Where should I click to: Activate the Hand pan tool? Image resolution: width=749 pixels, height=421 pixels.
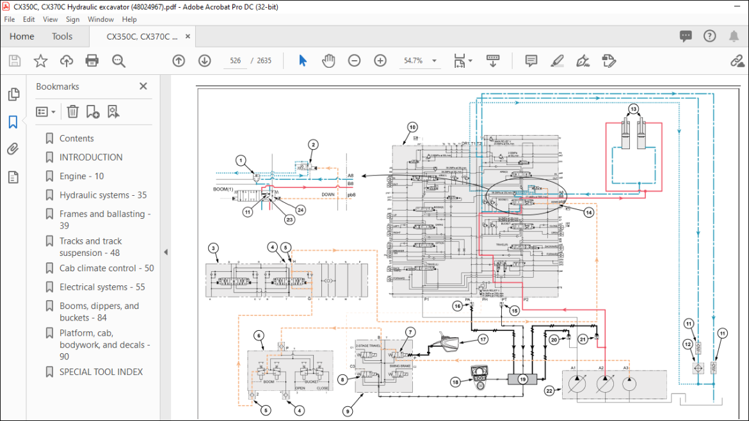coord(328,61)
